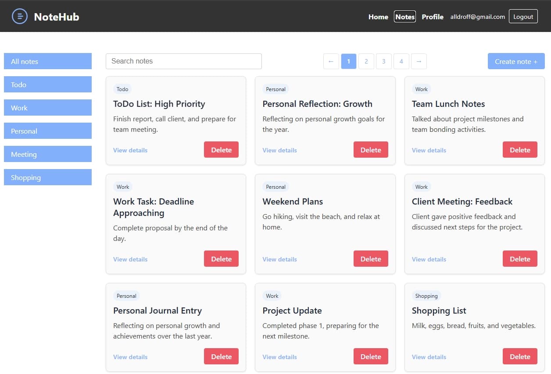The height and width of the screenshot is (374, 551).
Task: Select the Notes nav item
Action: click(x=405, y=17)
